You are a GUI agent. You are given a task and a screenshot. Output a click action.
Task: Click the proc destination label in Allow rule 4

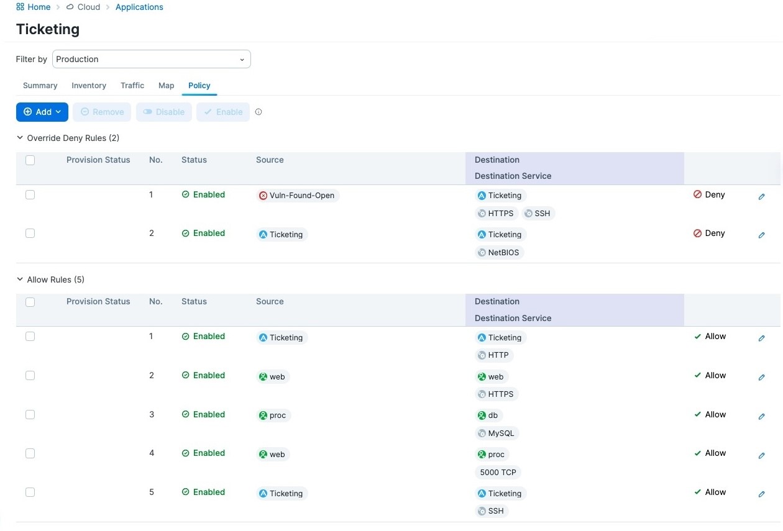coord(492,455)
